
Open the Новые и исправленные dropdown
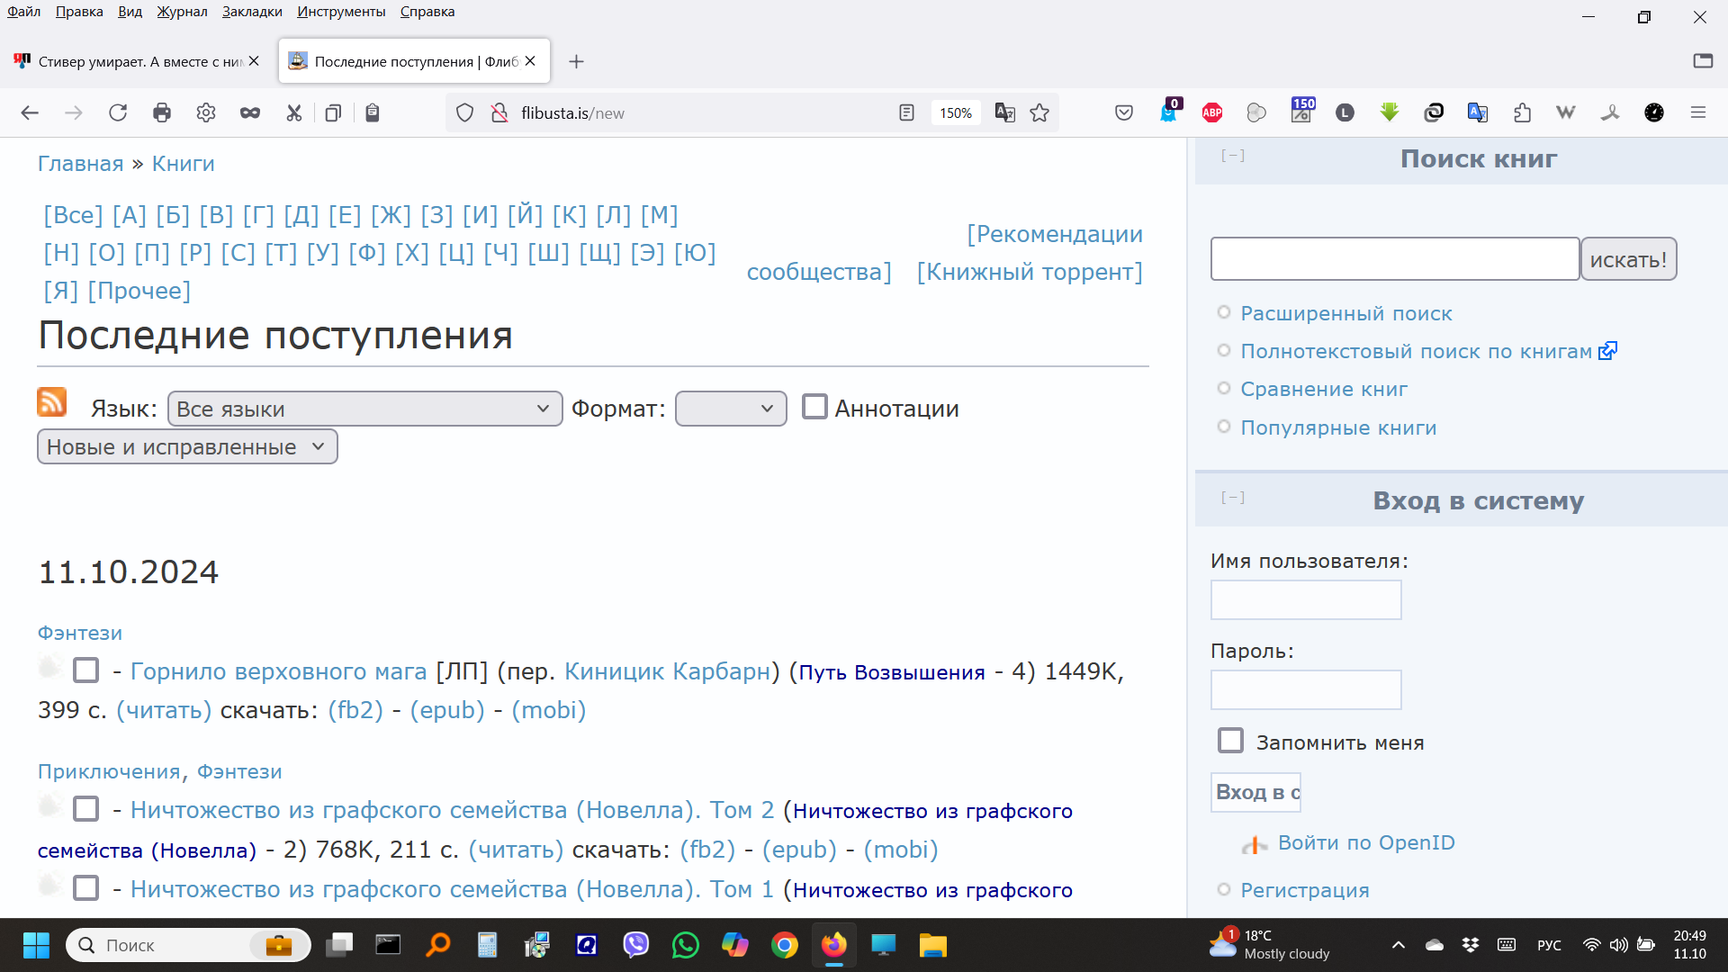(x=187, y=447)
